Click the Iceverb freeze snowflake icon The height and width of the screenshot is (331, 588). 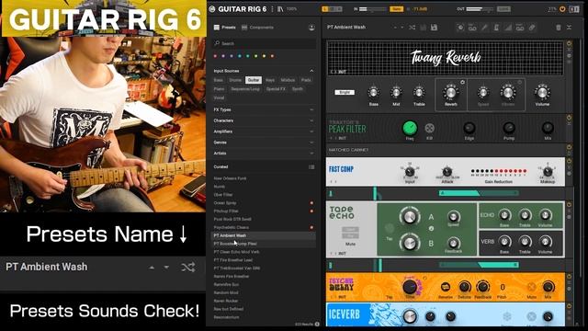(x=507, y=316)
